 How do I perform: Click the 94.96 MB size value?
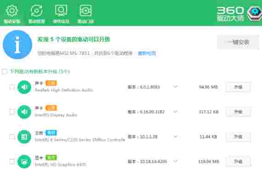[208, 87]
